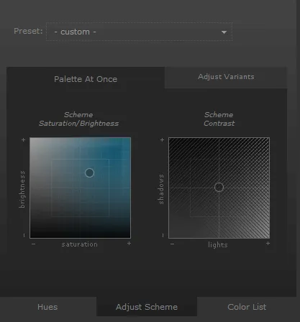Click the '- custom -' preset combo box
Viewport: 300px width, 322px height.
pyautogui.click(x=139, y=32)
